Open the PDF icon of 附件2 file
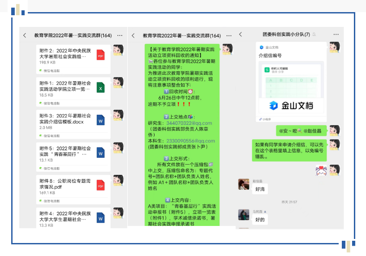Viewport: 366px width, 256px height. tap(100, 56)
